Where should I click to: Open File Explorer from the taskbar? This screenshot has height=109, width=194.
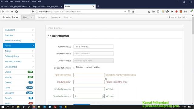18,107
